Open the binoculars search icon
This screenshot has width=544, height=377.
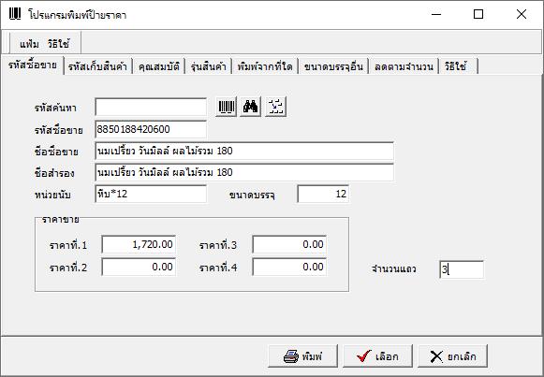coord(251,107)
